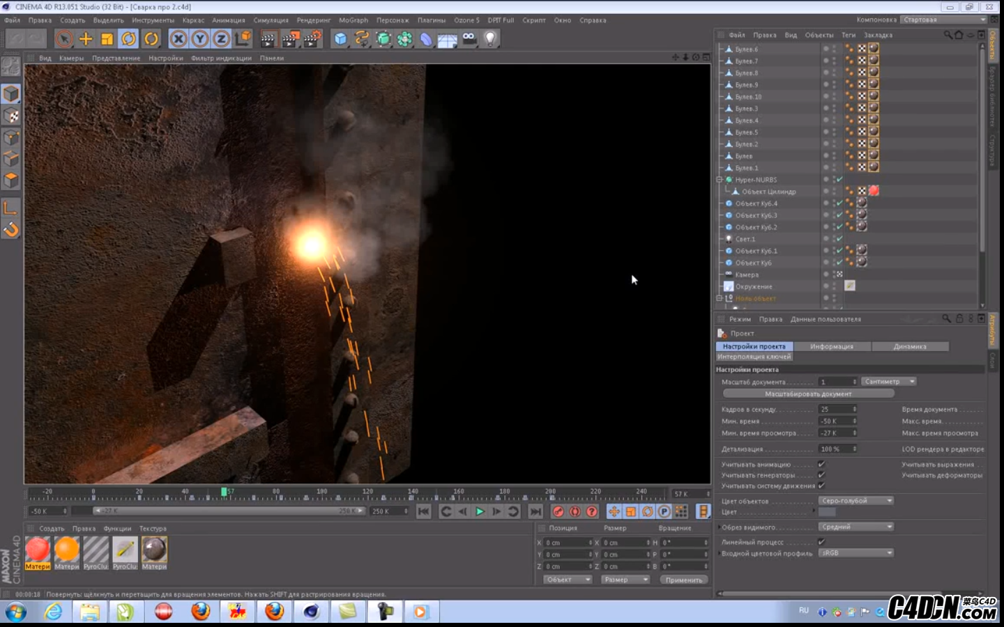The height and width of the screenshot is (627, 1004).
Task: Record active objects keyframe button
Action: point(558,511)
